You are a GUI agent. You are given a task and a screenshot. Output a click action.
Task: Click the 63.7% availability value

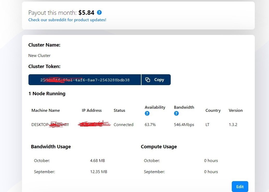[150, 124]
